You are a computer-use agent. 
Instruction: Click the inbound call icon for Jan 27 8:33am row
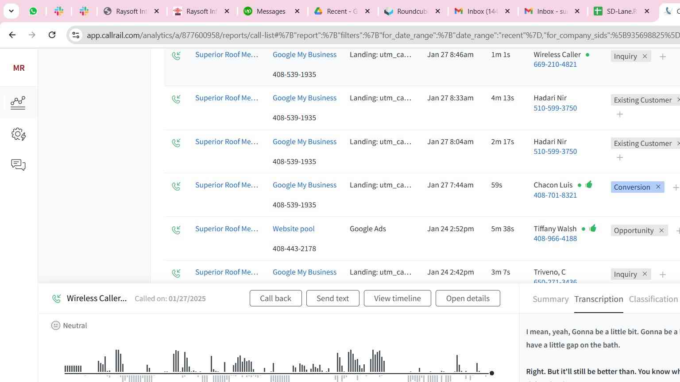coord(176,99)
